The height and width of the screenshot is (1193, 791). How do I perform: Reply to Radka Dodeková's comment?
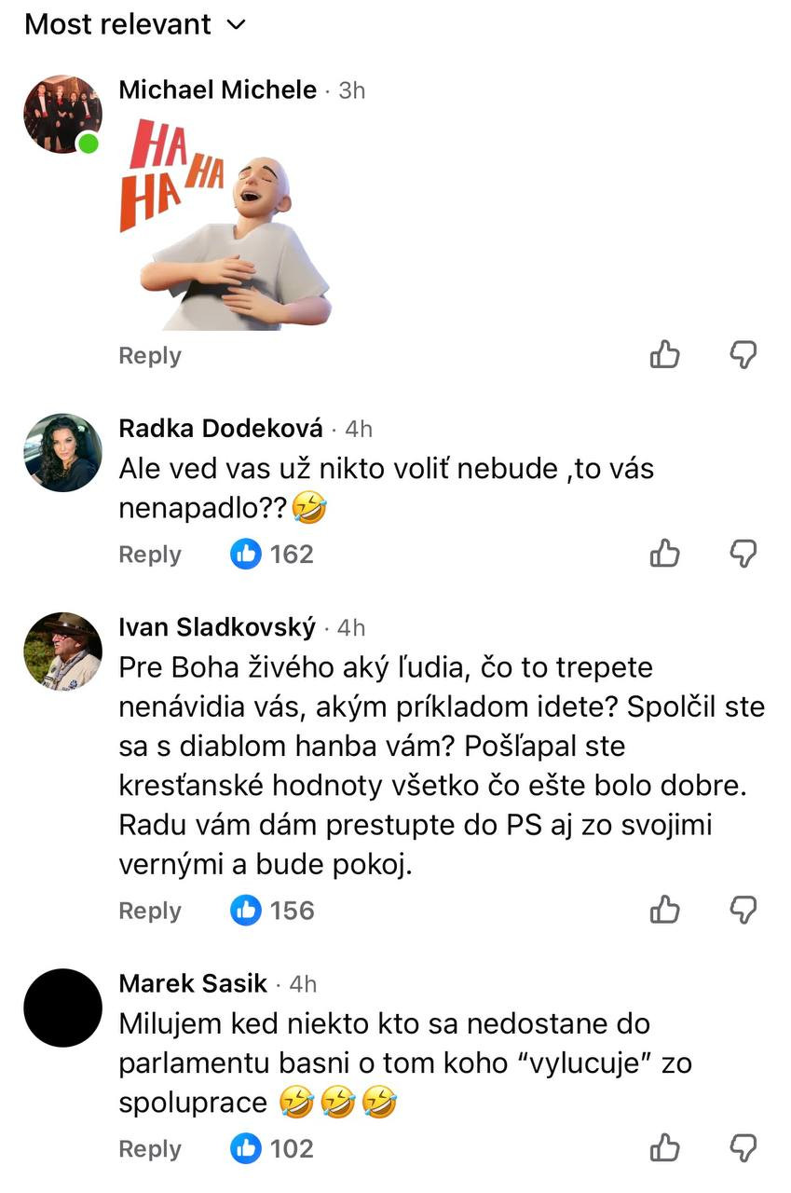pyautogui.click(x=150, y=555)
